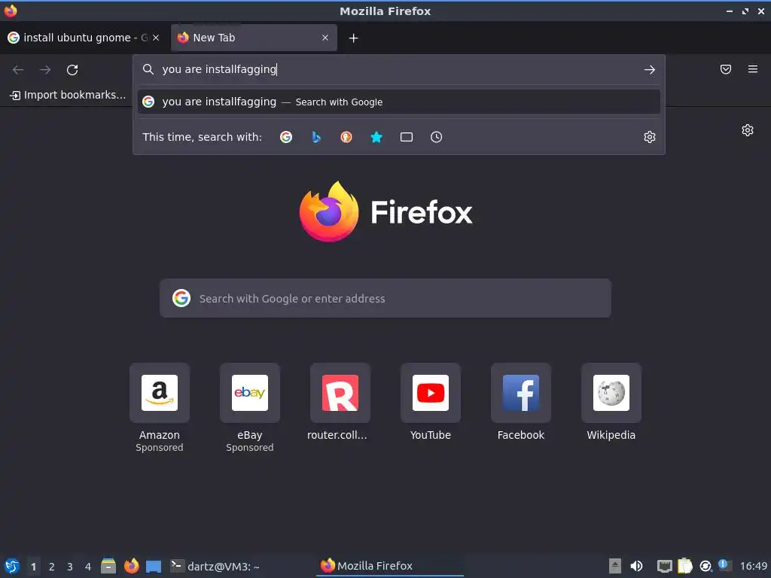
Task: Open search settings gear in URL dropdown
Action: pos(650,137)
